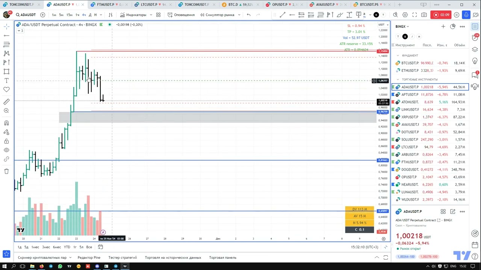Pick the horizontal line tool from favorites bar
This screenshot has width=481, height=270.
(x=292, y=15)
